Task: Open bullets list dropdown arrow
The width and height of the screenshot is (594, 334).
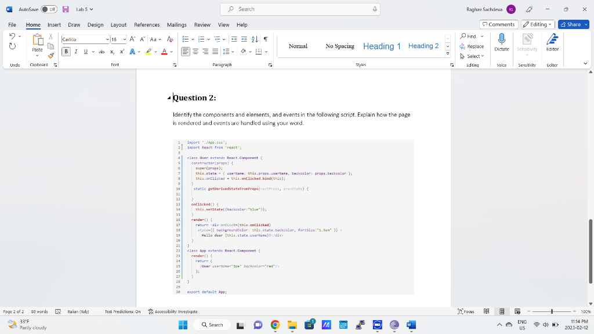Action: [193, 39]
